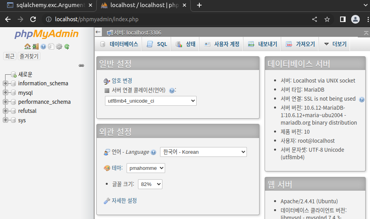This screenshot has width=370, height=219.
Task: Close the localhost phpMyAdmin browser tab
Action: point(184,5)
